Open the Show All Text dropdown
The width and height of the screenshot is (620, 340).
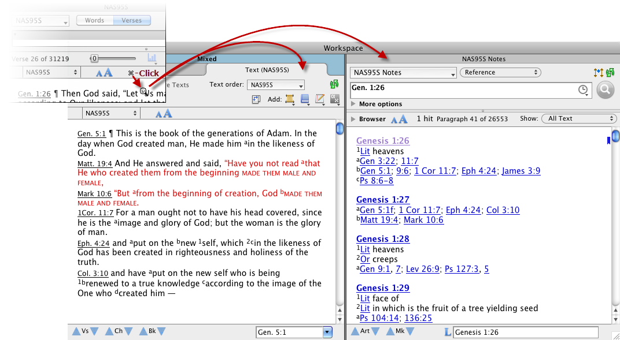(x=578, y=118)
